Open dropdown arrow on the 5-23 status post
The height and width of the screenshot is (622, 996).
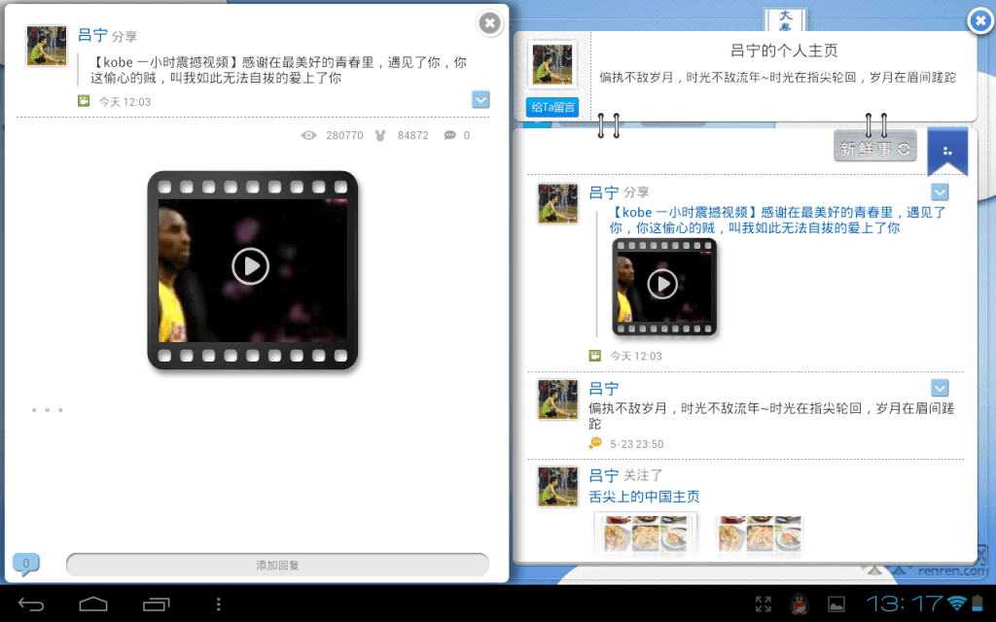coord(941,388)
